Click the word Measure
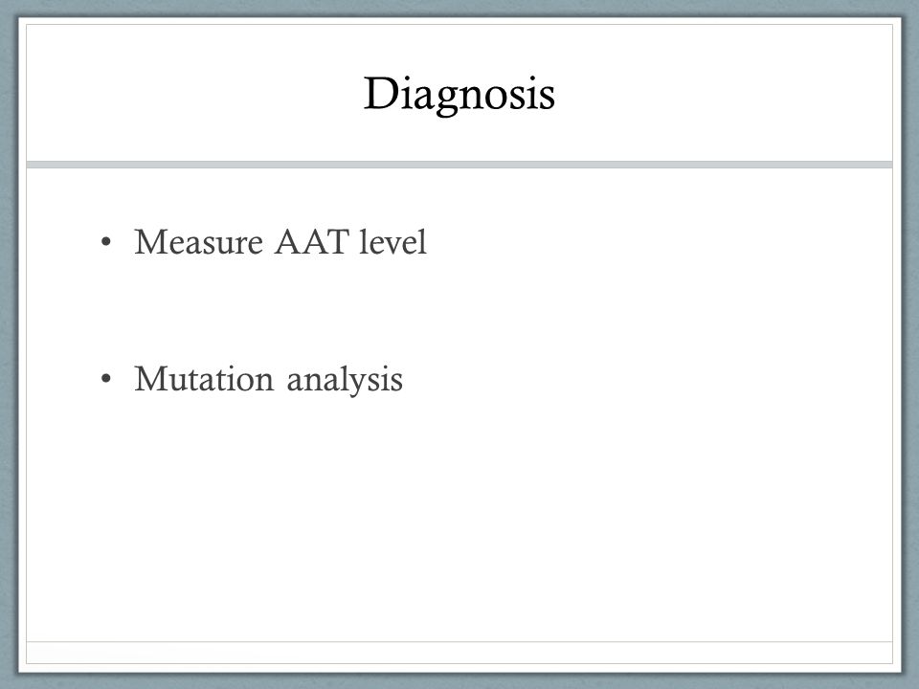The height and width of the screenshot is (689, 919). tap(199, 241)
